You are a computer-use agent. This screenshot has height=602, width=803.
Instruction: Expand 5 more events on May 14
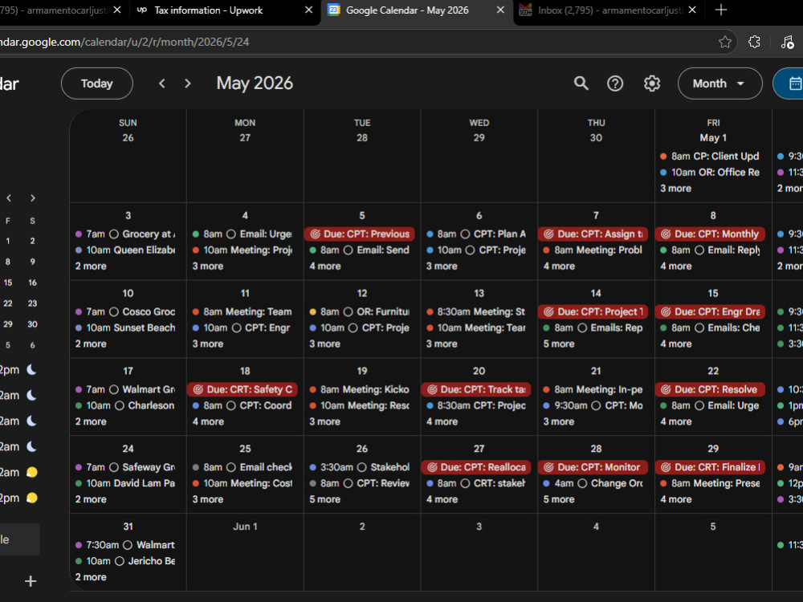[559, 344]
